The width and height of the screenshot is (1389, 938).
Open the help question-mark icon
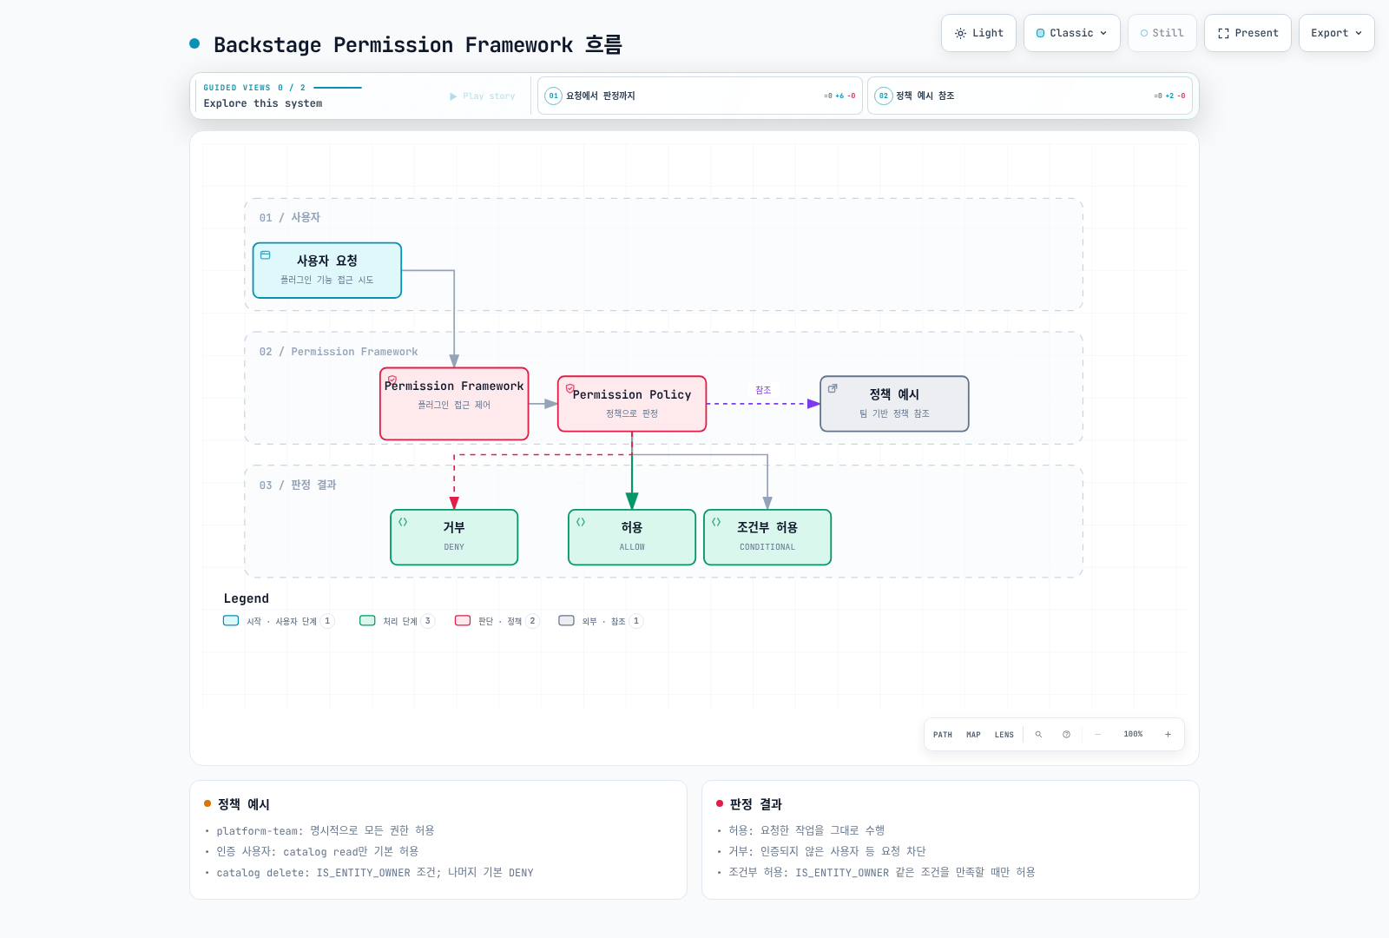point(1066,735)
